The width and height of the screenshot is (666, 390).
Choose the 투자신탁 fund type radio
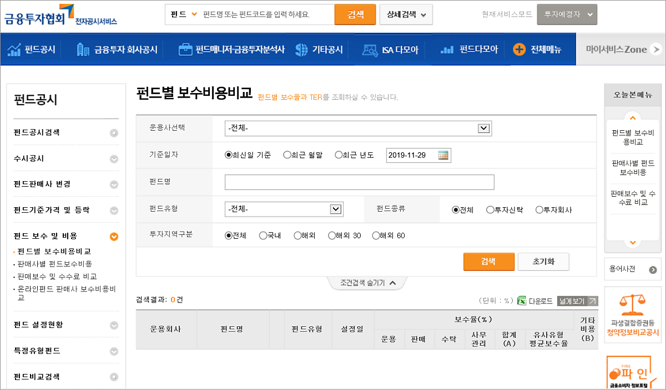[490, 210]
